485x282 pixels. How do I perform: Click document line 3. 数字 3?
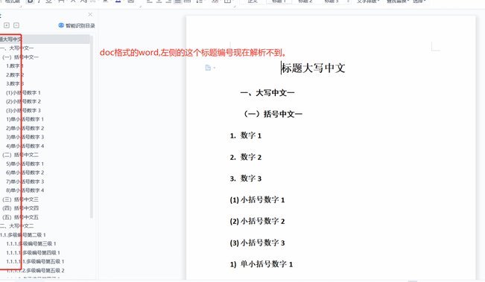pos(246,179)
